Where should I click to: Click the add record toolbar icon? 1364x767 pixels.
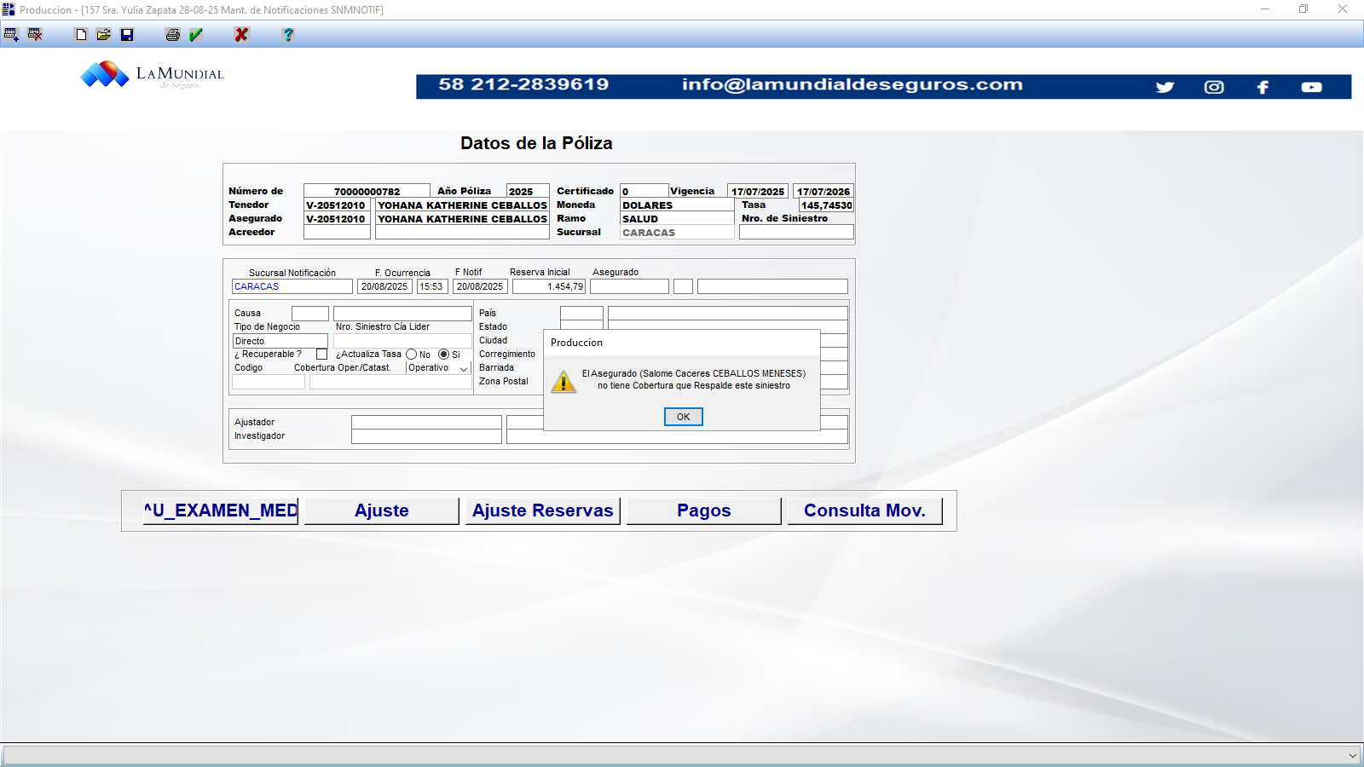pos(11,35)
